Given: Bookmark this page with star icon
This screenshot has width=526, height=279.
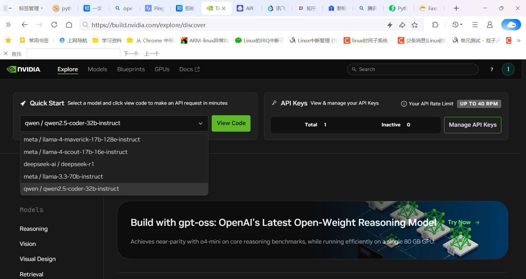Looking at the screenshot, I should coord(415,25).
